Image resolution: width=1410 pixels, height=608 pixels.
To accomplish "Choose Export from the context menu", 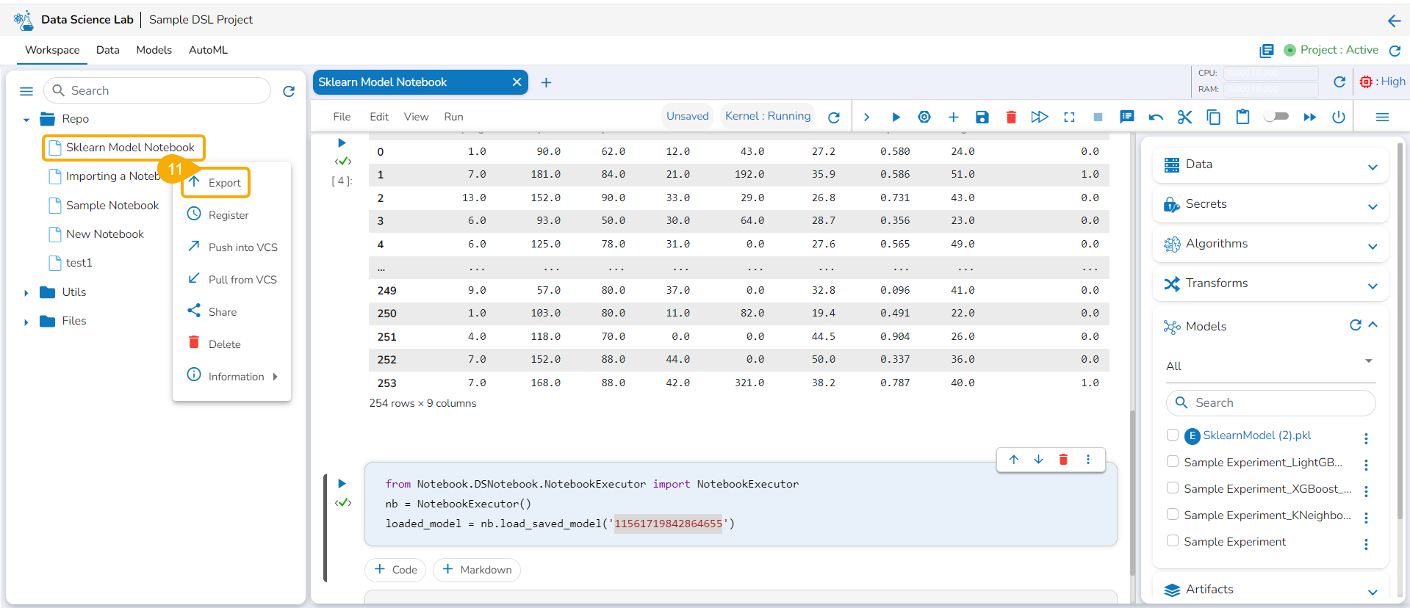I will (224, 183).
